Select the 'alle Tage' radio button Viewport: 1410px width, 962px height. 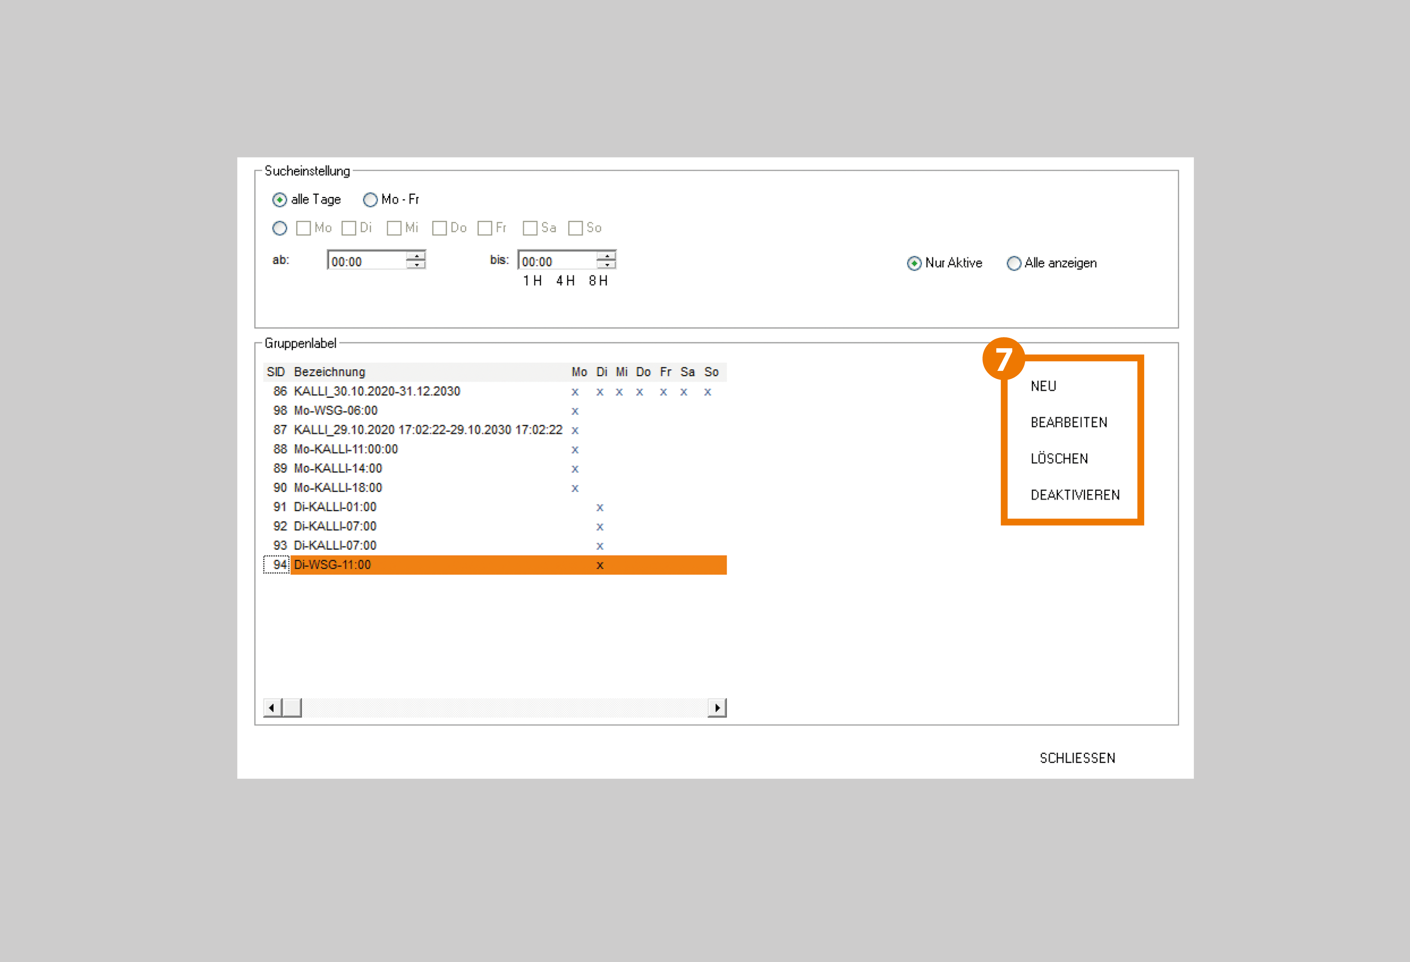click(x=280, y=200)
